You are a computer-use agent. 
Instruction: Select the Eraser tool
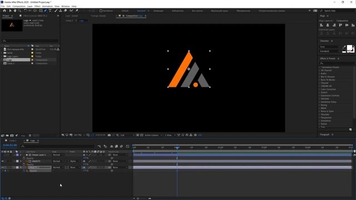(66, 11)
